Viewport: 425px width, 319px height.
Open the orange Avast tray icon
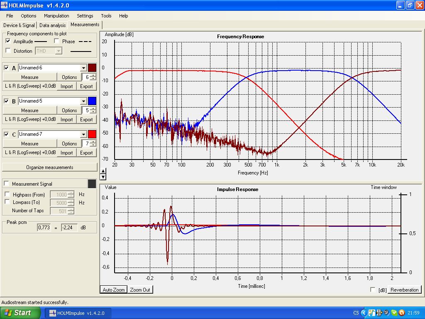(402, 313)
